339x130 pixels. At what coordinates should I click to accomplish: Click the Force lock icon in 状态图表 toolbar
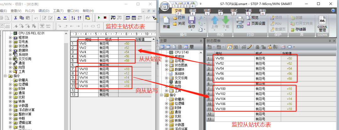pos(257,47)
